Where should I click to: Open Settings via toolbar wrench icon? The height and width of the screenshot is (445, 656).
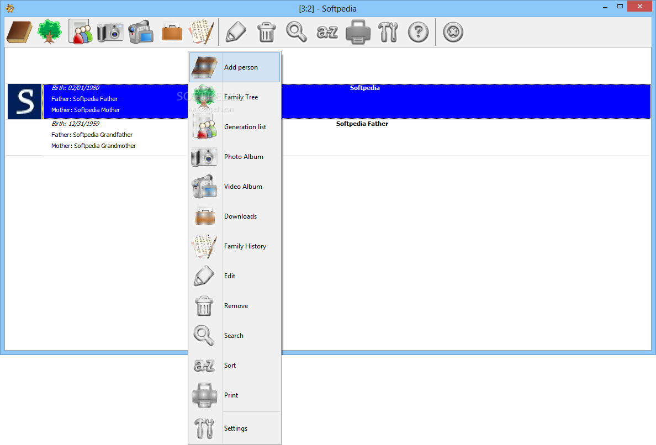[388, 32]
